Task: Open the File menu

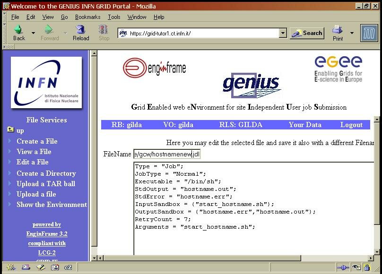Action: [15, 17]
